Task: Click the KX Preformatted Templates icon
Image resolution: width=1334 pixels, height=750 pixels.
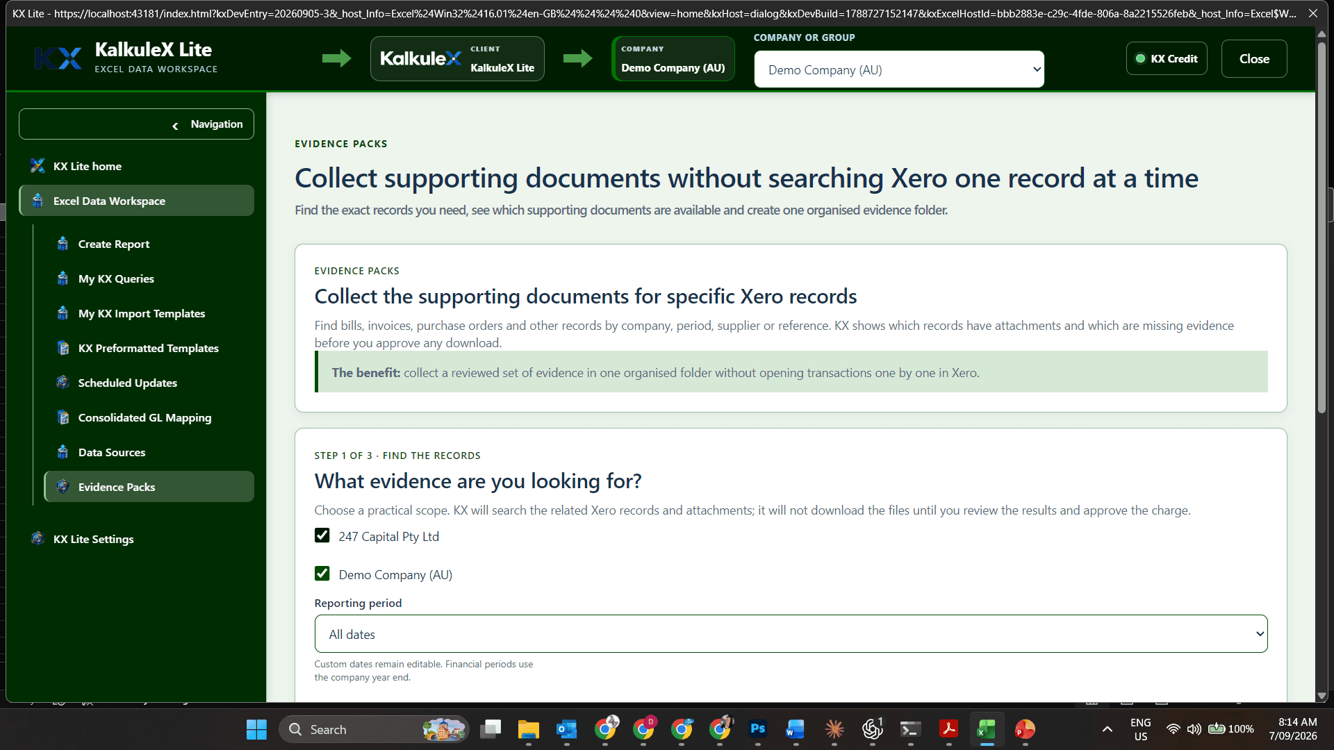Action: pos(63,348)
